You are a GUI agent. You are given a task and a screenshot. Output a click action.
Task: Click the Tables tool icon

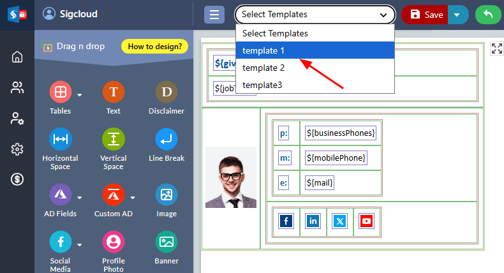pos(60,92)
